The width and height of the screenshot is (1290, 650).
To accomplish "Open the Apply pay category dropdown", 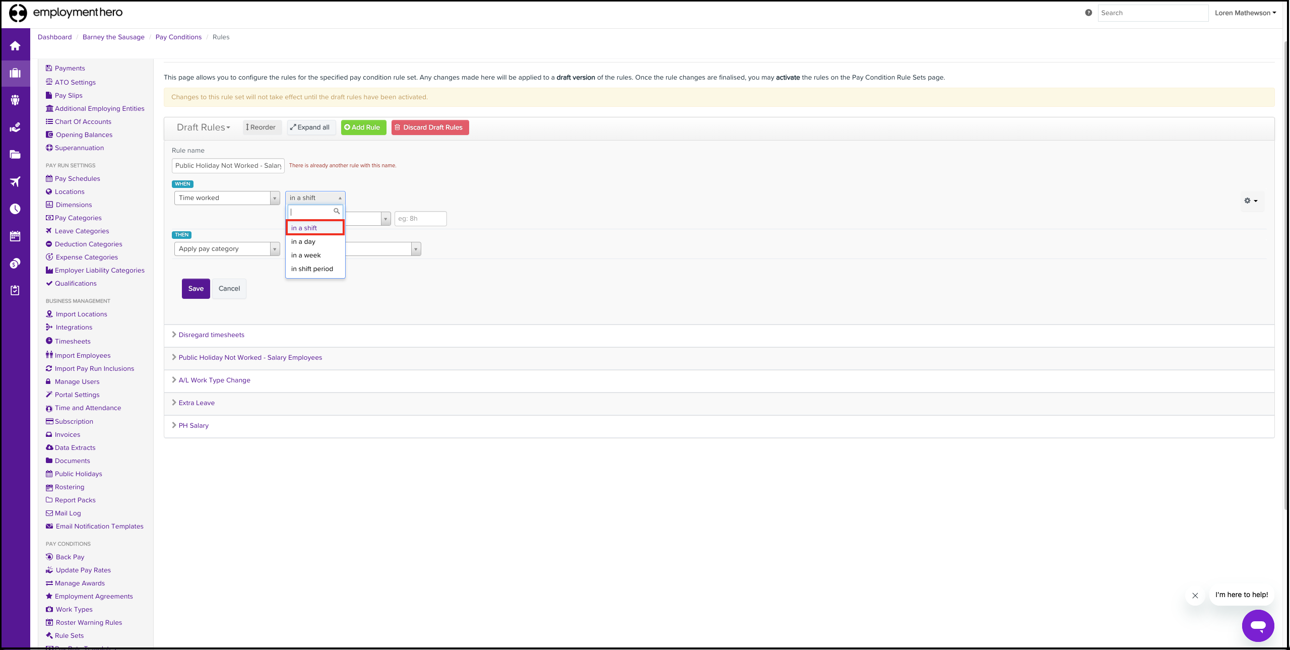I will click(x=227, y=249).
